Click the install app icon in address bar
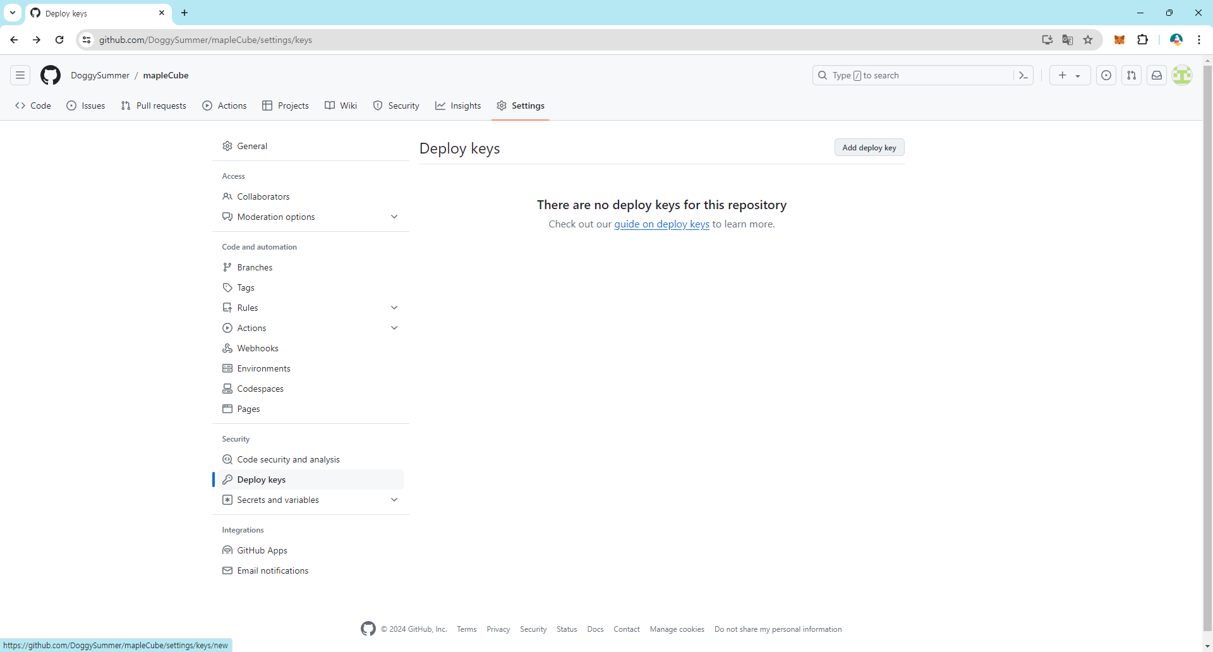 click(1047, 40)
